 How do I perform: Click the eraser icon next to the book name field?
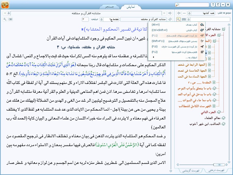(x=170, y=19)
